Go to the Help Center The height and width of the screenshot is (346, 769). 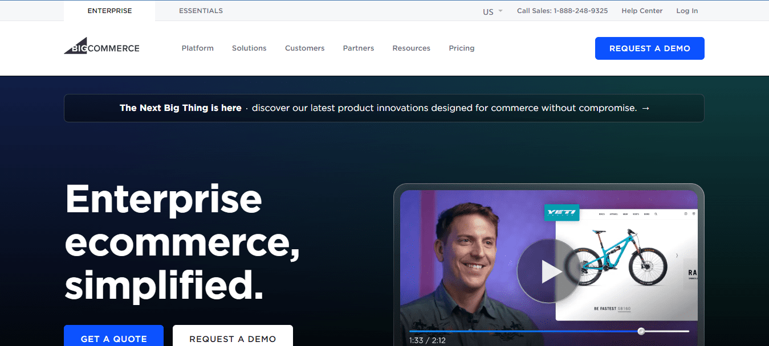pos(642,11)
